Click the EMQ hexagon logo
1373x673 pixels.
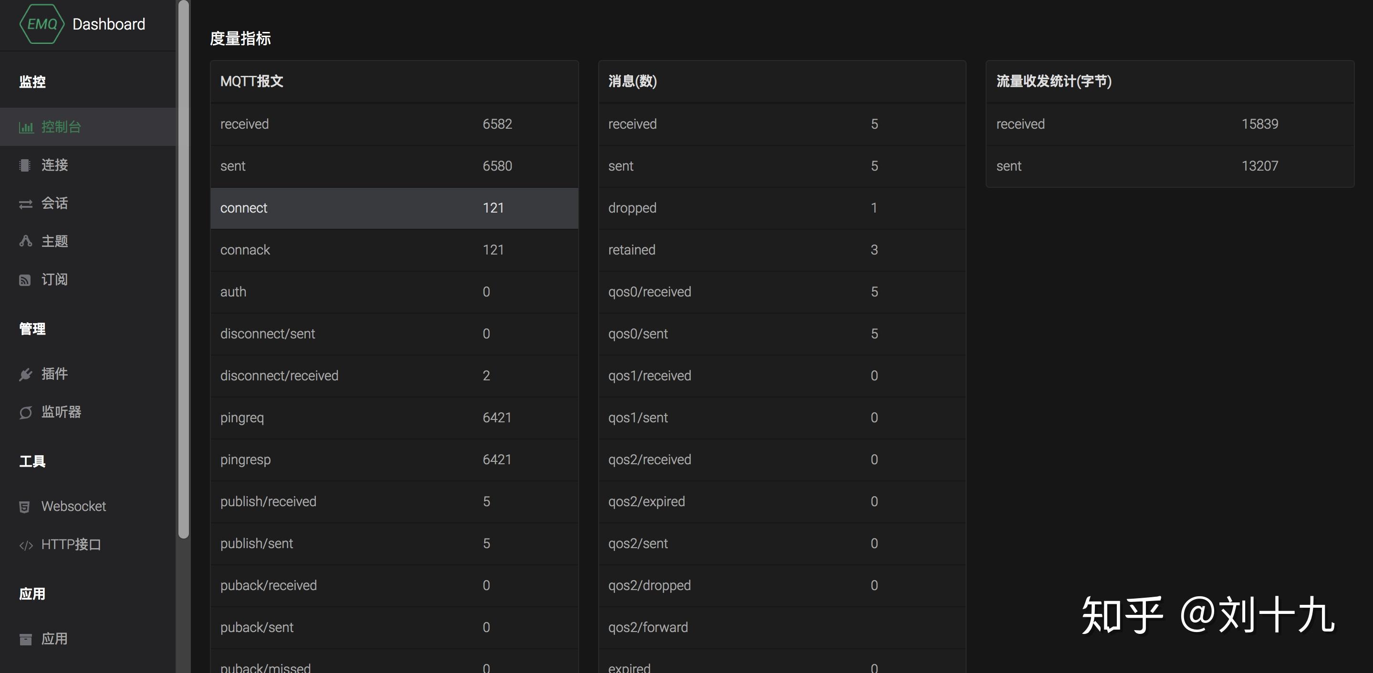(x=41, y=24)
